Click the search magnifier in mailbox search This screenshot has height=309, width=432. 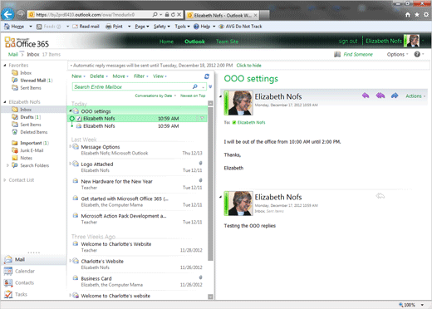click(195, 86)
